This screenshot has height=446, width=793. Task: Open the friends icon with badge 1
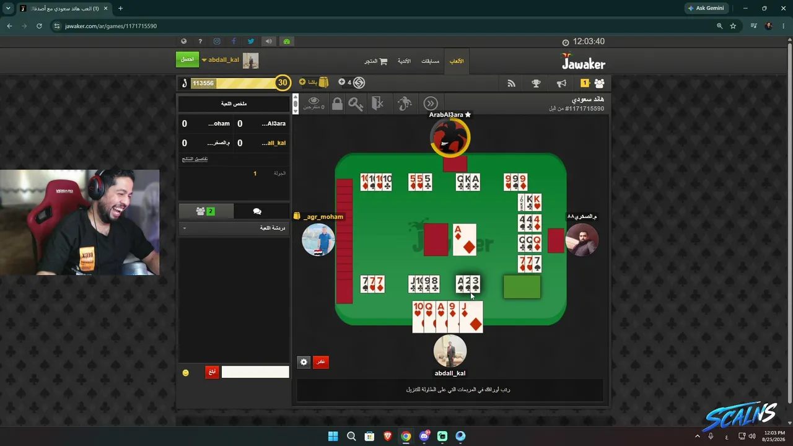click(593, 83)
